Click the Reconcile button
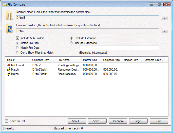This screenshot has width=173, height=133. [x=118, y=121]
